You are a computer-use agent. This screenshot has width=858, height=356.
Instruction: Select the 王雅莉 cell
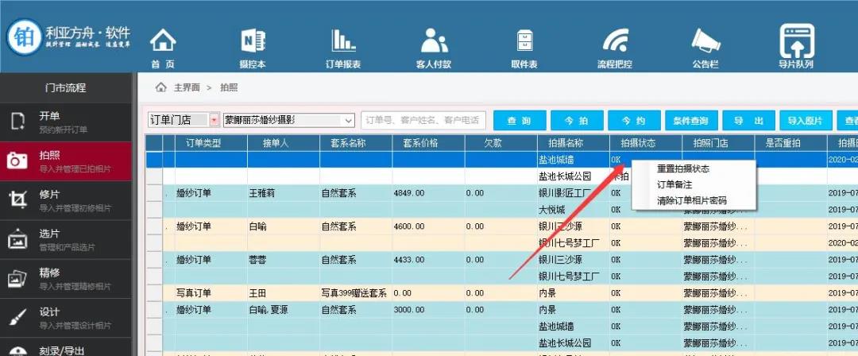[x=284, y=193]
